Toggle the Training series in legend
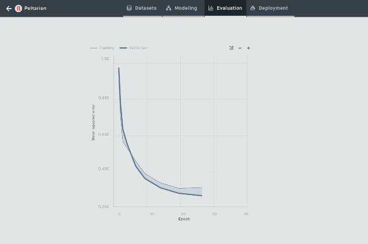Screen dimensions: 368x244 [x=103, y=48]
